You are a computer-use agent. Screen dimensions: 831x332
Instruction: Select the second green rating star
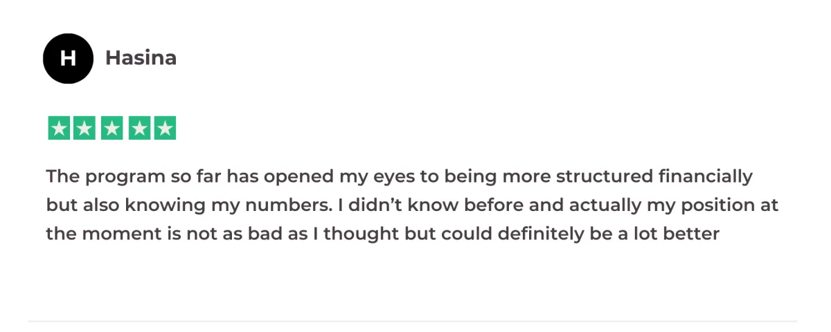click(x=86, y=128)
